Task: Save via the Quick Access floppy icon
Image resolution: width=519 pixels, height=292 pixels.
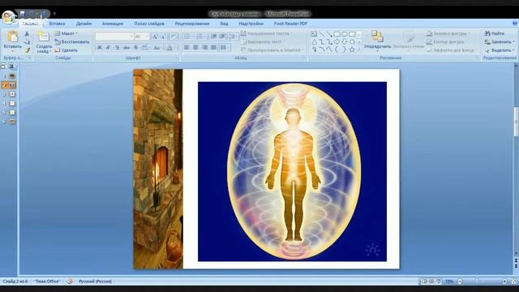Action: coord(23,14)
